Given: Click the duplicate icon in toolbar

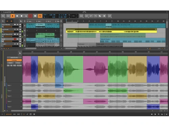Looking at the screenshot, I should (100, 16).
